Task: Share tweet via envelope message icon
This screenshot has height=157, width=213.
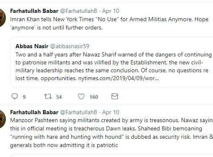Action: [115, 96]
